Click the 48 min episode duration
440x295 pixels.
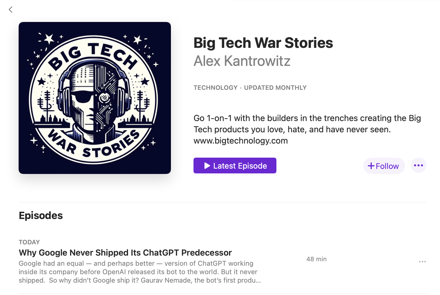click(x=316, y=259)
